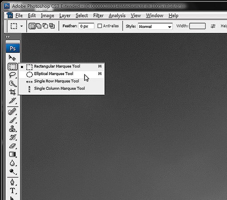The height and width of the screenshot is (200, 227).
Task: Select the Dodge tool
Action: pyautogui.click(x=12, y=172)
